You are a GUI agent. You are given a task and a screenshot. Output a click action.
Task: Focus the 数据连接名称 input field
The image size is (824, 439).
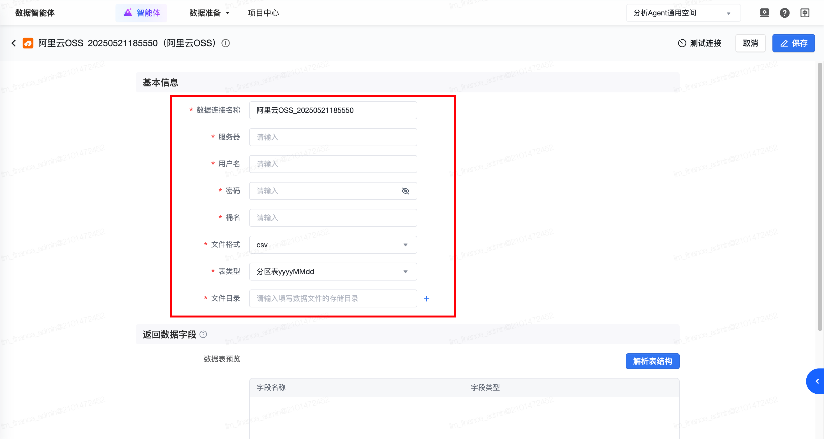click(x=333, y=110)
